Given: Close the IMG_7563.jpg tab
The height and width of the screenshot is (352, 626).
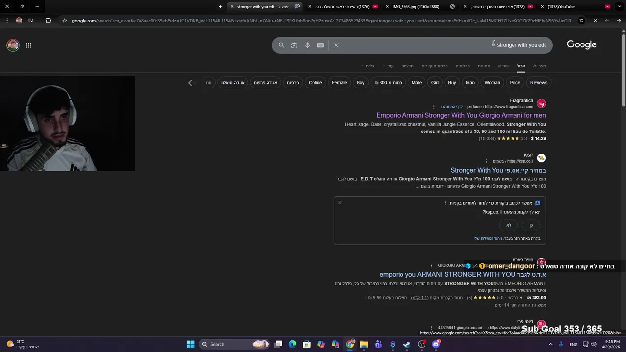Looking at the screenshot, I should click(387, 7).
